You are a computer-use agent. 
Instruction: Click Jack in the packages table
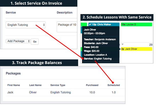point(10,92)
